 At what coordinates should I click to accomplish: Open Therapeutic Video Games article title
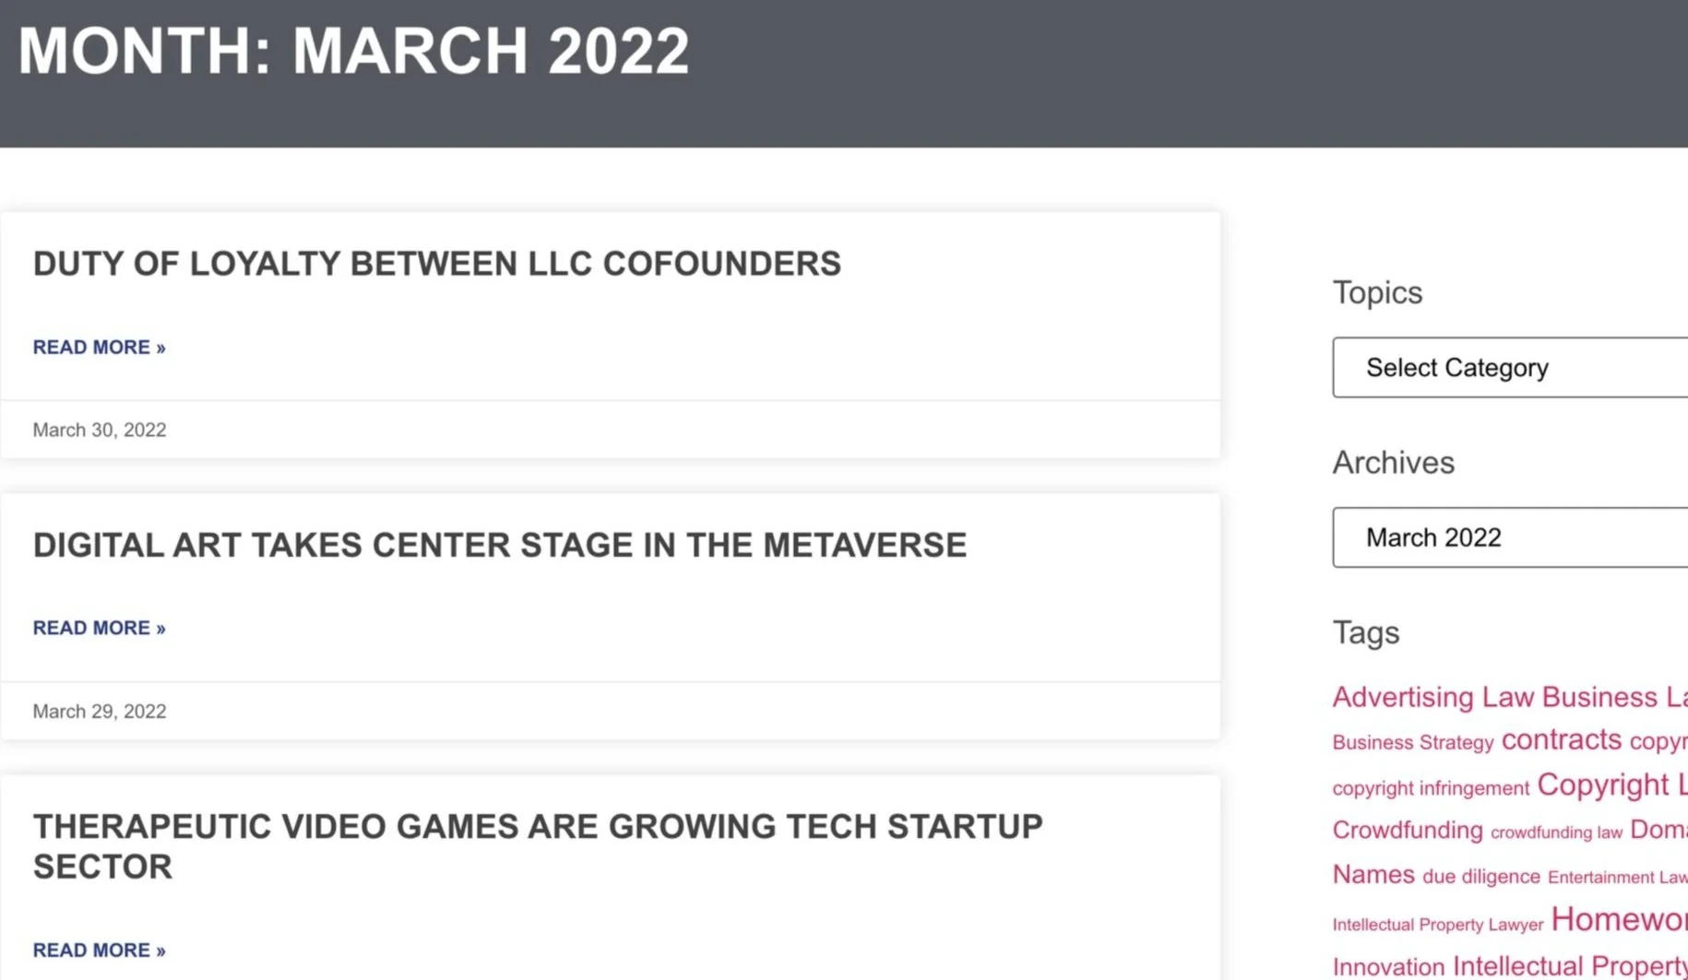(538, 846)
